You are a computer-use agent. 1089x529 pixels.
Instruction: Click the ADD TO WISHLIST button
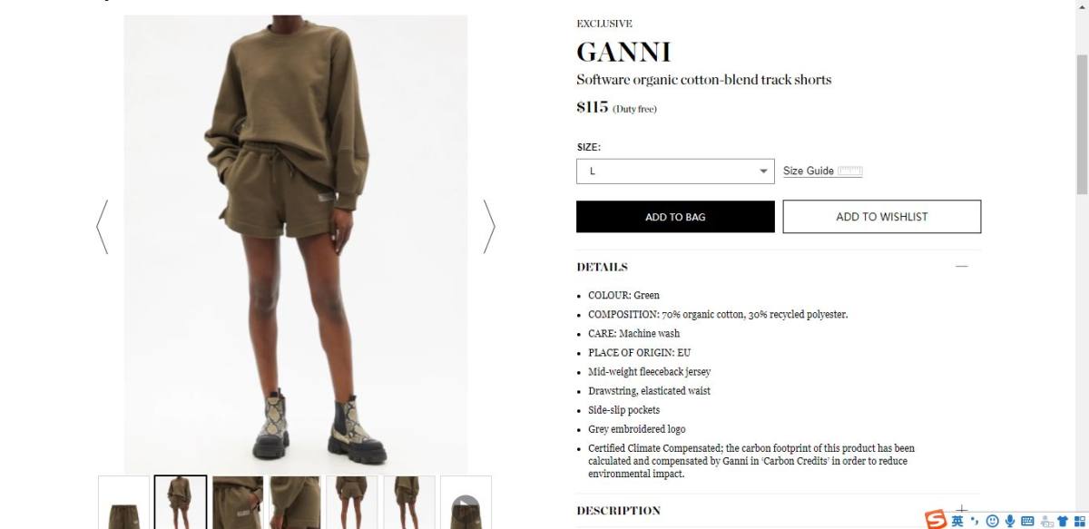click(x=882, y=217)
